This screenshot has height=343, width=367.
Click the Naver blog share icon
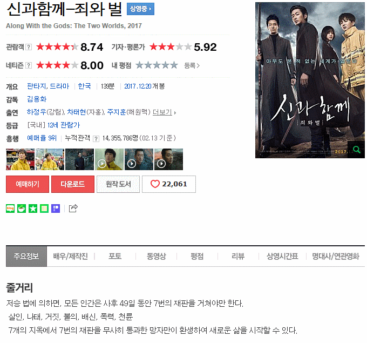pos(10,209)
